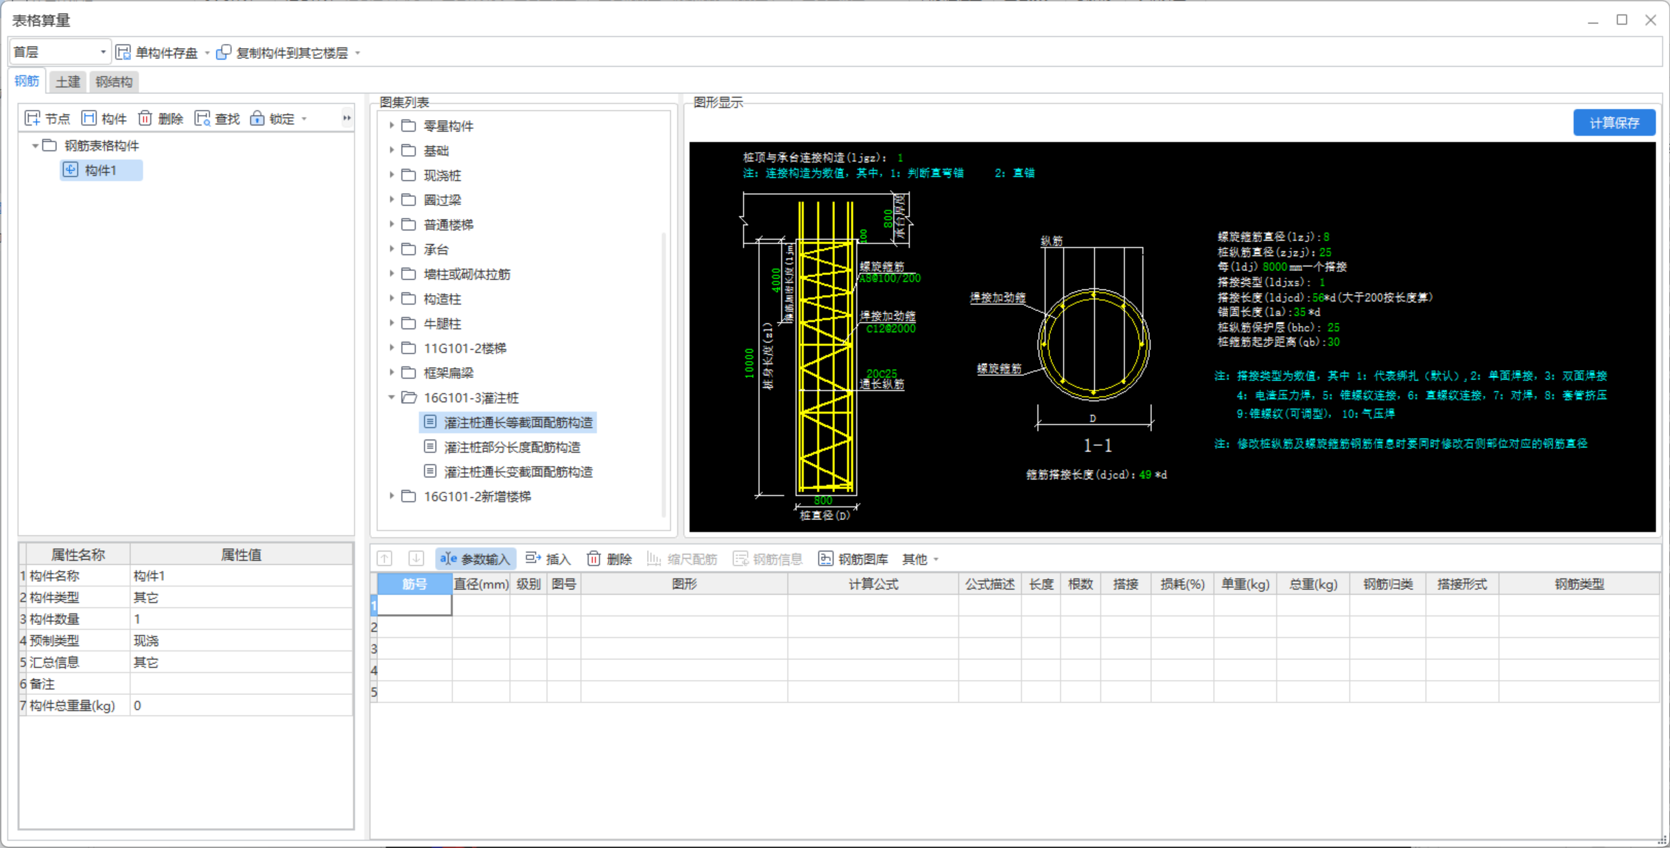
Task: Expand the 现浇桩 folder
Action: point(391,175)
